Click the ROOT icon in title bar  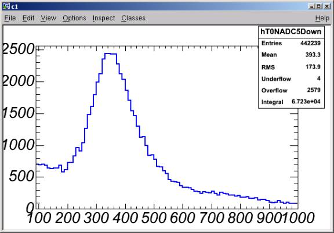[6, 6]
